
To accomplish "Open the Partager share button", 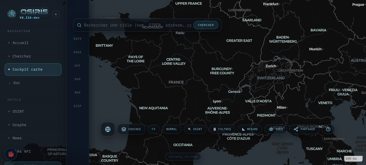I will point(304,129).
